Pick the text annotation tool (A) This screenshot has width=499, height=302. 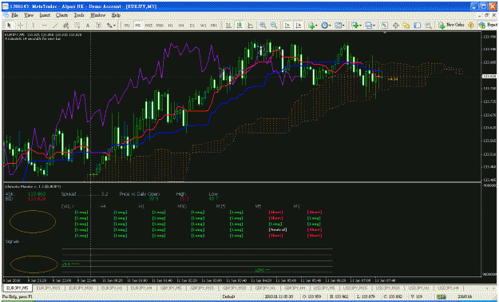(88, 26)
